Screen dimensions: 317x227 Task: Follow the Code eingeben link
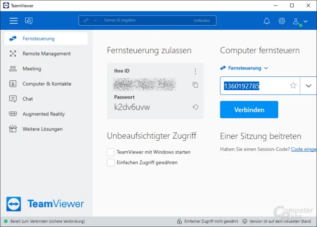304,149
